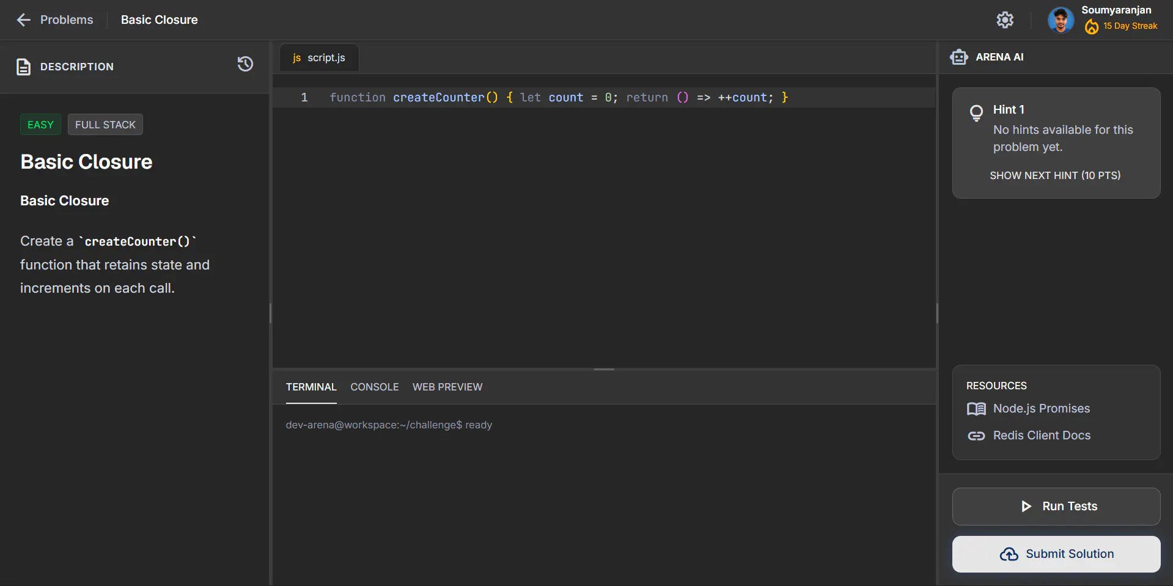The image size is (1173, 586).
Task: Click the back arrow icon
Action: 23,20
